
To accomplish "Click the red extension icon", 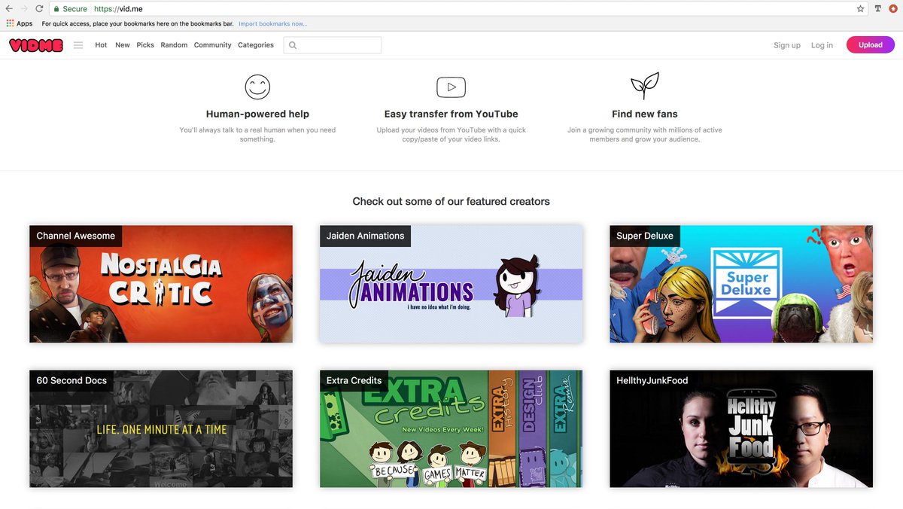I will (x=893, y=9).
